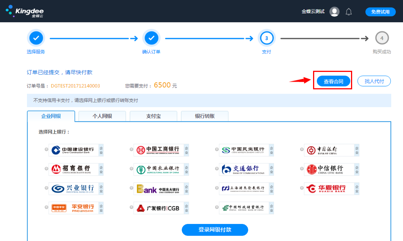The image size is (403, 241).
Task: Select the 中信银行 radio button
Action: point(302,168)
